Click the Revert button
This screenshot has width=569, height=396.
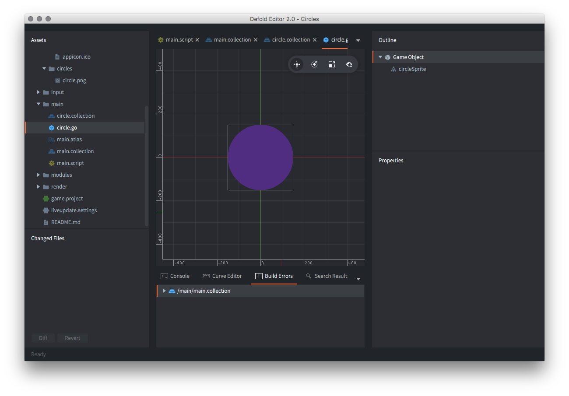(72, 338)
